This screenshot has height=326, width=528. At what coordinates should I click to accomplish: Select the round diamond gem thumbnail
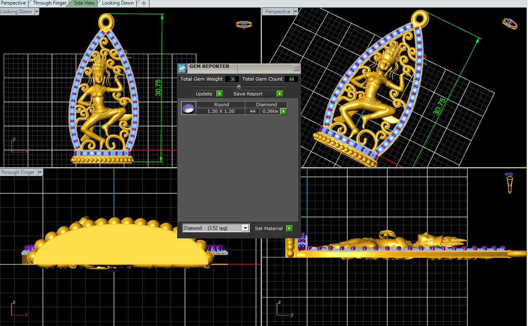[x=189, y=108]
